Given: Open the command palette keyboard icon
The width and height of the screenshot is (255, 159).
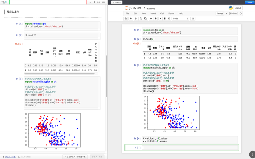Looking at the screenshot, I should click(x=193, y=19).
